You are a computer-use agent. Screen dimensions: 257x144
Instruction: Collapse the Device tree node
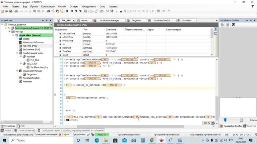coord(6,28)
